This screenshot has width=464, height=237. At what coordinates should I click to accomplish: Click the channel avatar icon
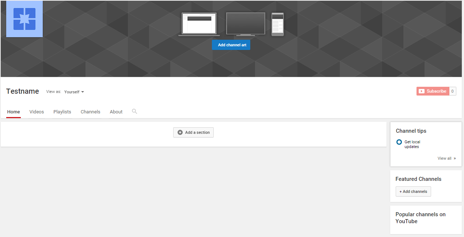click(x=24, y=19)
